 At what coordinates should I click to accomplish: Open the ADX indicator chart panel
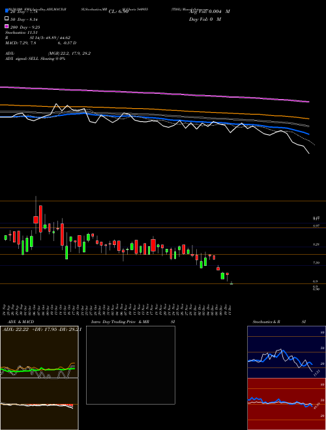[x=39, y=352]
